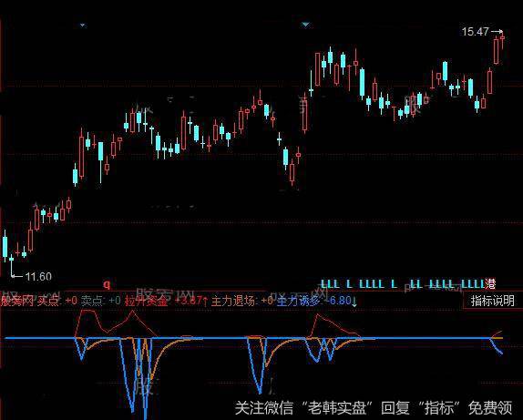Select the 卖点 indicator label
Image resolution: width=523 pixels, height=420 pixels.
pyautogui.click(x=92, y=301)
